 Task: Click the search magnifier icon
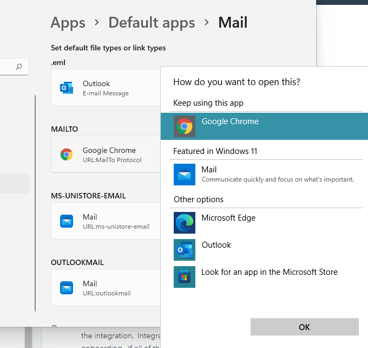coord(19,67)
